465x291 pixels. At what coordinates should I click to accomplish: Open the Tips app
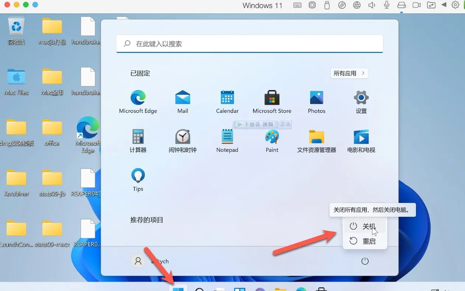click(138, 180)
